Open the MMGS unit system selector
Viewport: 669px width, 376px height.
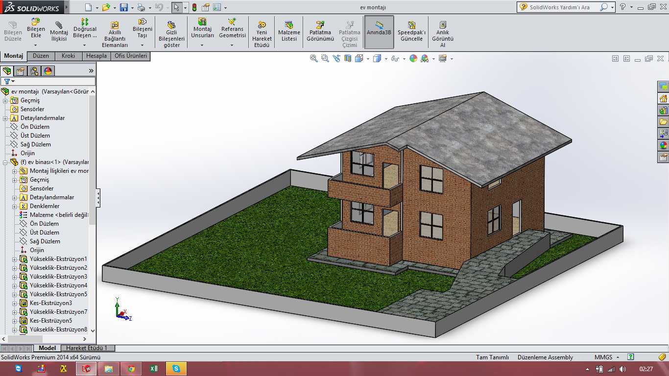pyautogui.click(x=607, y=357)
